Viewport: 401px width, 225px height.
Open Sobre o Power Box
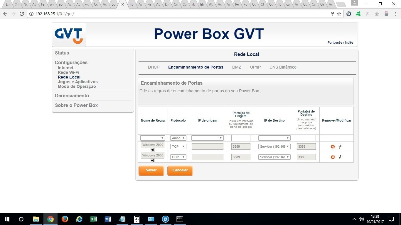click(x=76, y=105)
